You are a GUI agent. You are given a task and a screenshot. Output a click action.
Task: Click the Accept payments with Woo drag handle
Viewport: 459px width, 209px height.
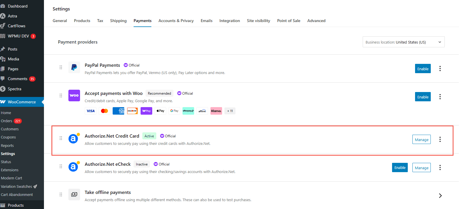(x=61, y=96)
